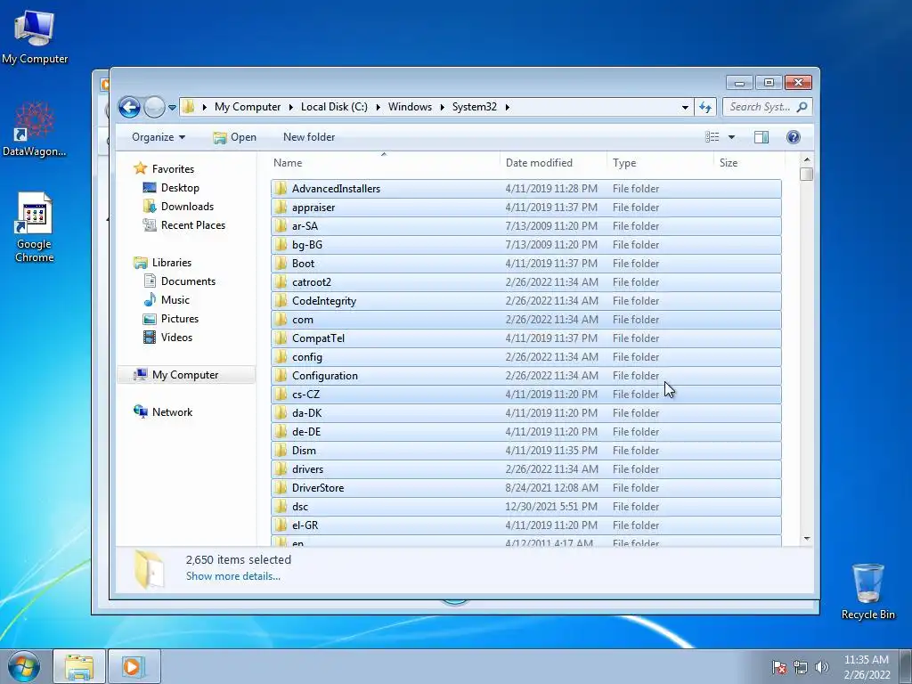Select My Computer in navigation pane

(x=185, y=375)
